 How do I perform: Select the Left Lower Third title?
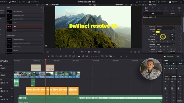[x=24, y=11]
